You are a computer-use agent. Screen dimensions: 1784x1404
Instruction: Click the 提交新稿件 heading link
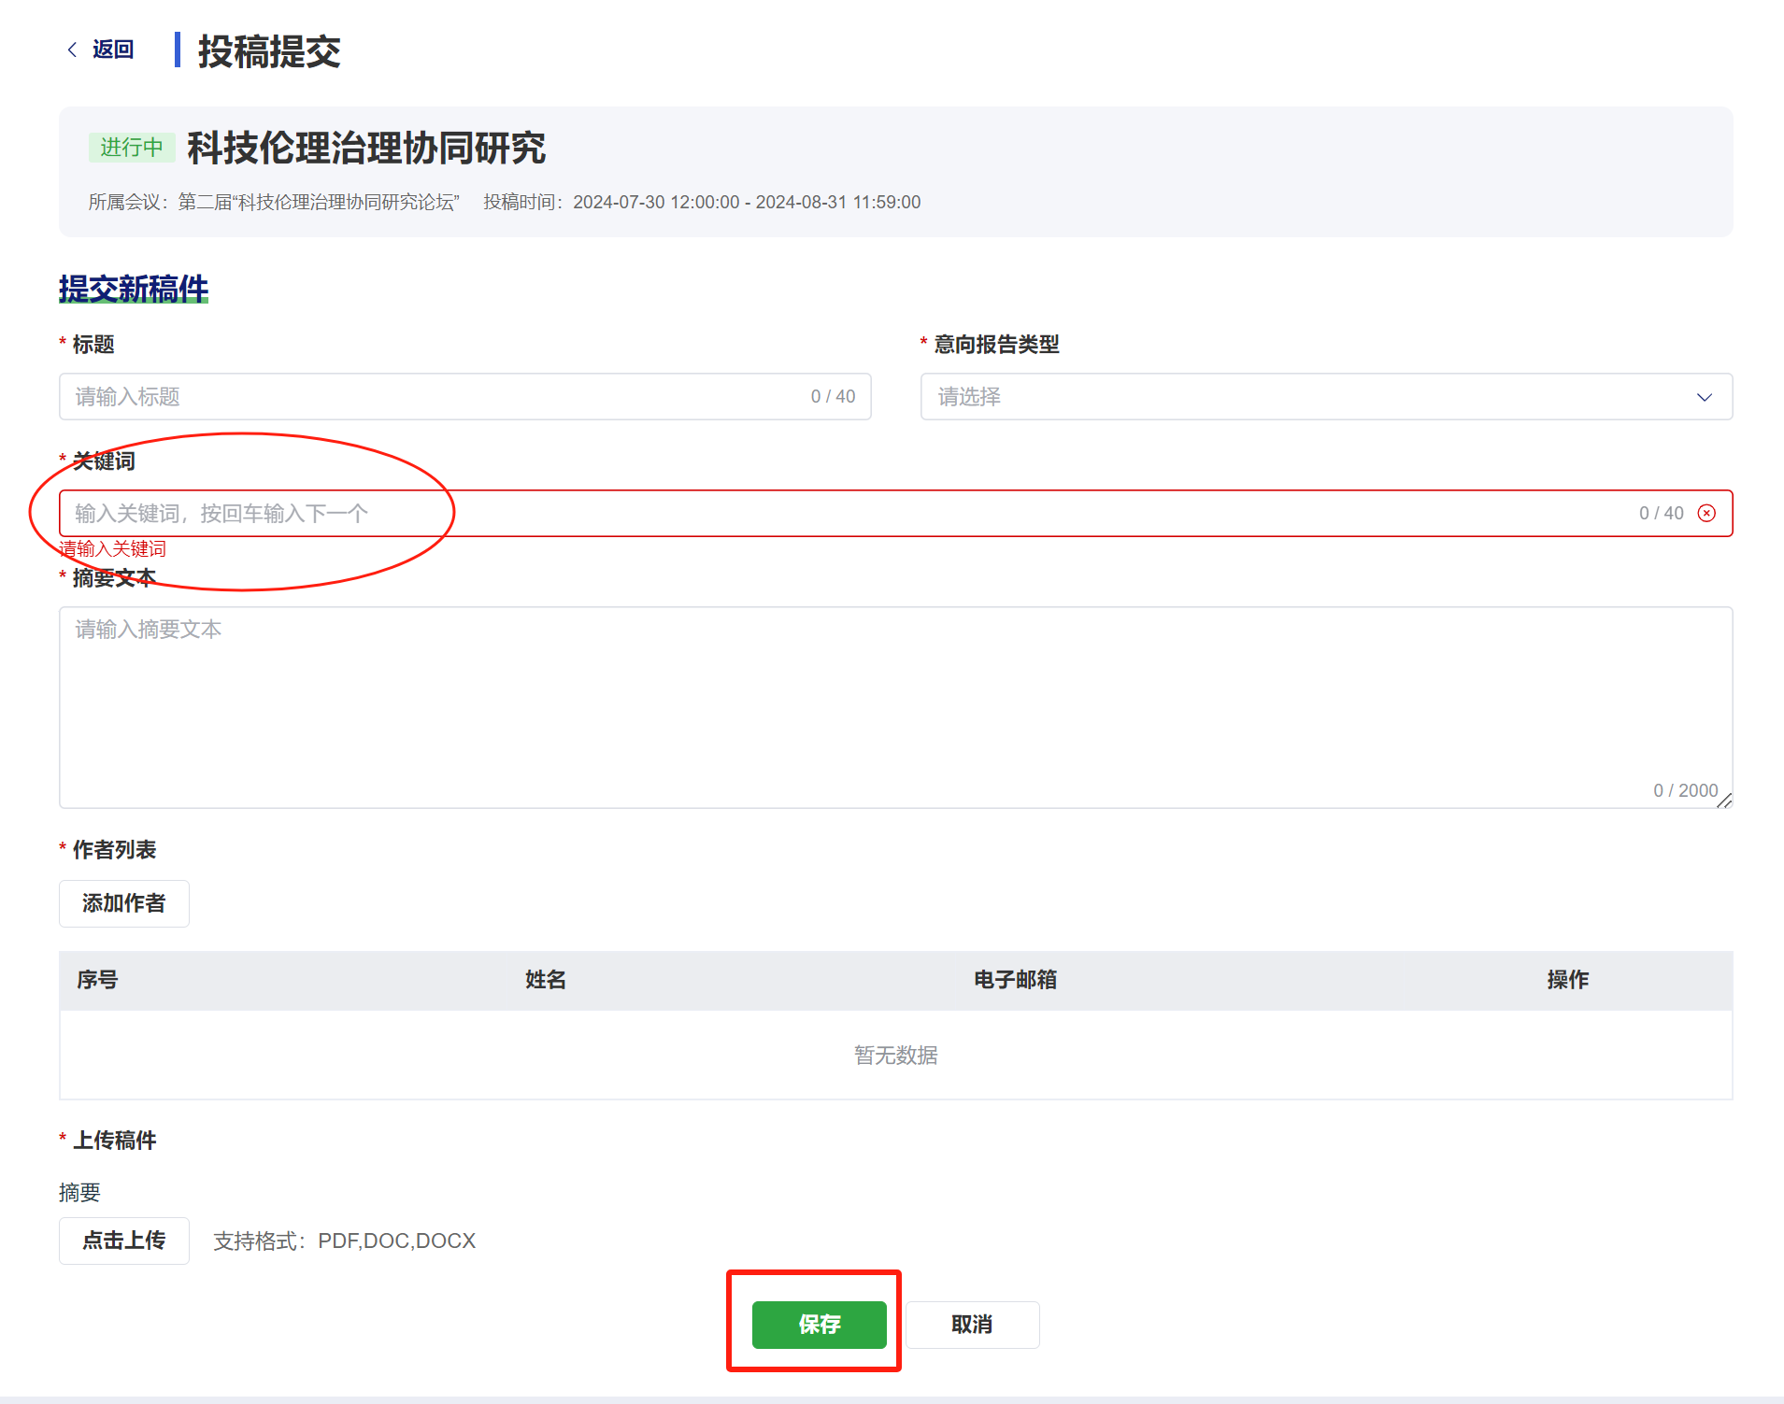(x=134, y=289)
